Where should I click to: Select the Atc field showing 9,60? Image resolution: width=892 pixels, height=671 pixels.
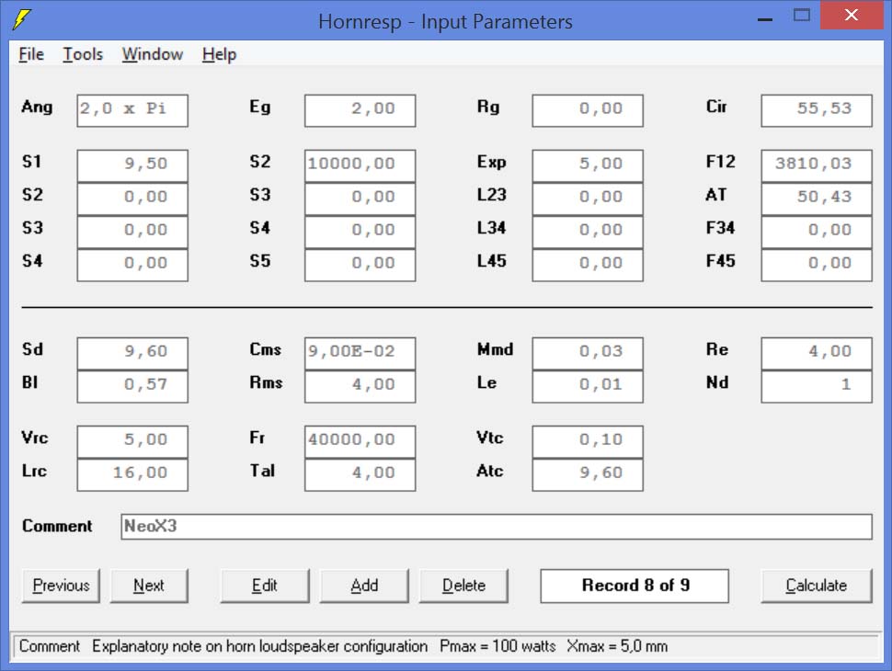click(588, 475)
